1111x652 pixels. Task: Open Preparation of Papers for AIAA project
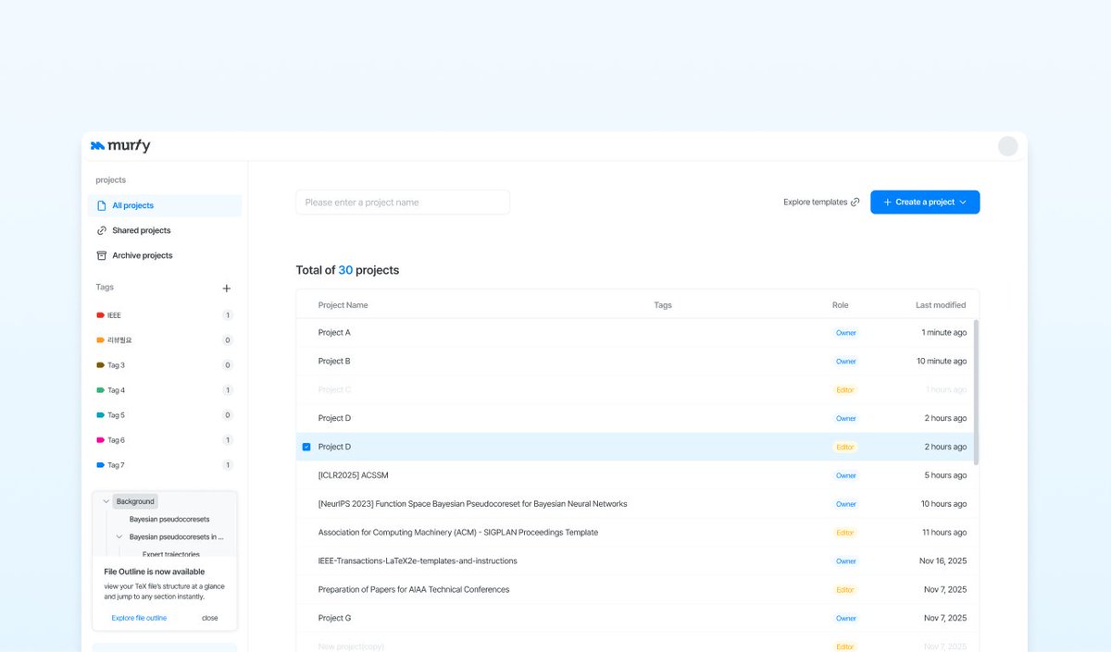tap(637, 590)
